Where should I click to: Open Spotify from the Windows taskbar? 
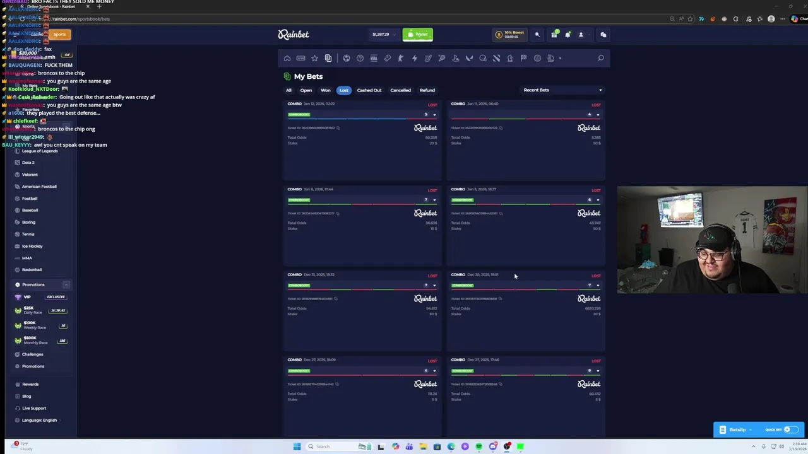coord(479,446)
